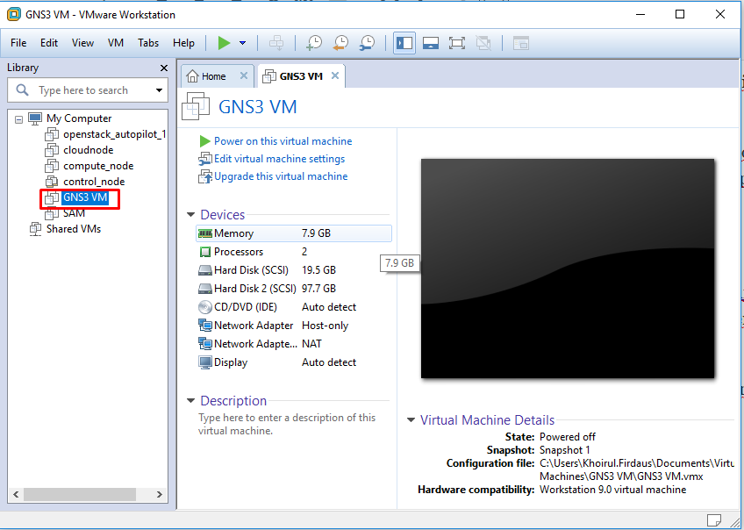Close the Home tab
Screen dimensions: 744x530
coord(243,75)
